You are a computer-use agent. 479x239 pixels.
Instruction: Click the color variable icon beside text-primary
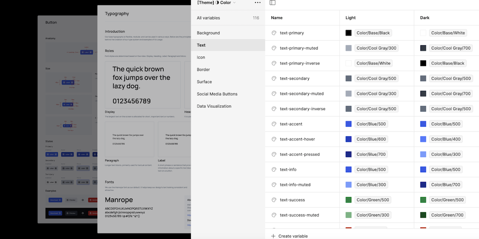(274, 33)
